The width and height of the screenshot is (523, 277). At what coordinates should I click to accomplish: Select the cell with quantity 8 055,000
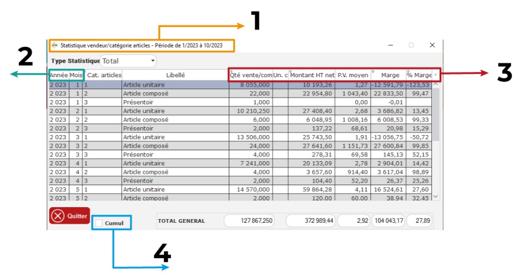tap(251, 85)
